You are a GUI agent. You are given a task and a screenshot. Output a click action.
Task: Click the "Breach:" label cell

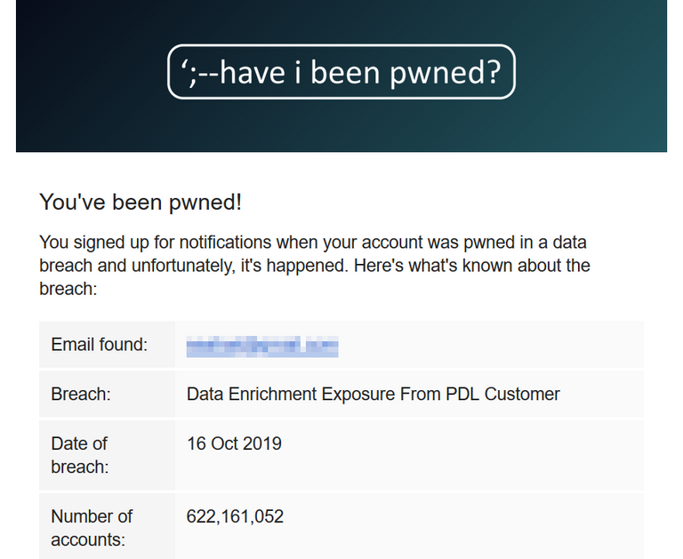tap(107, 394)
